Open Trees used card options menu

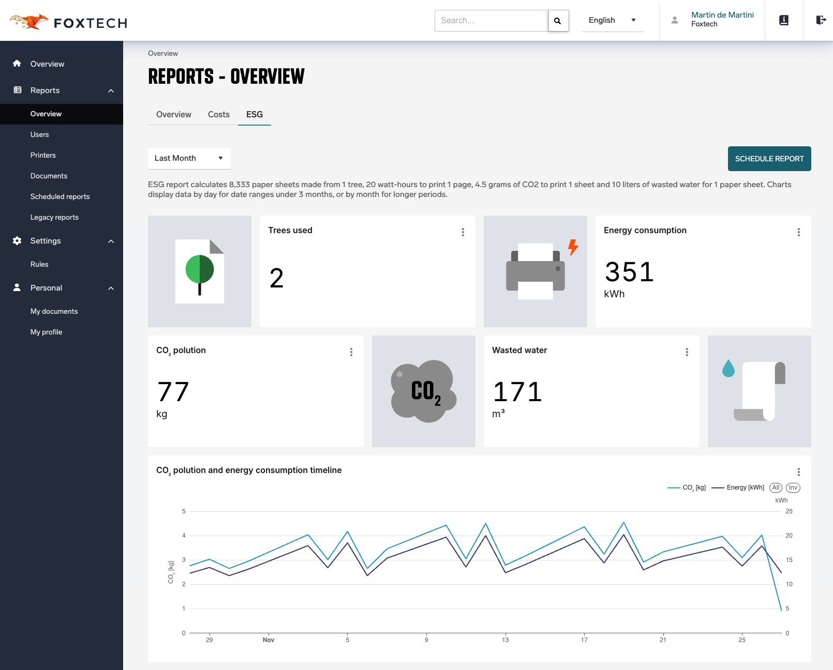[463, 232]
